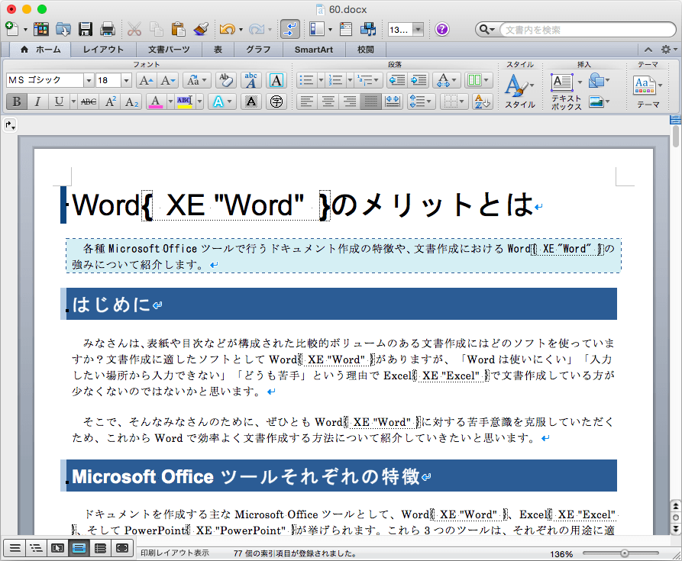Increase paragraph indent

click(419, 80)
